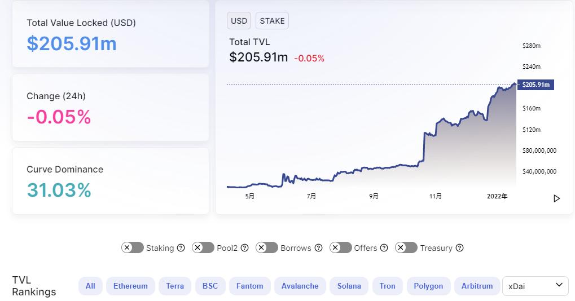The height and width of the screenshot is (301, 575).
Task: Switch chart denomination to STAKE
Action: [273, 21]
